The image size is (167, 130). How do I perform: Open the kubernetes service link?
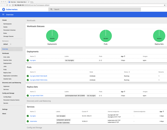34,121
